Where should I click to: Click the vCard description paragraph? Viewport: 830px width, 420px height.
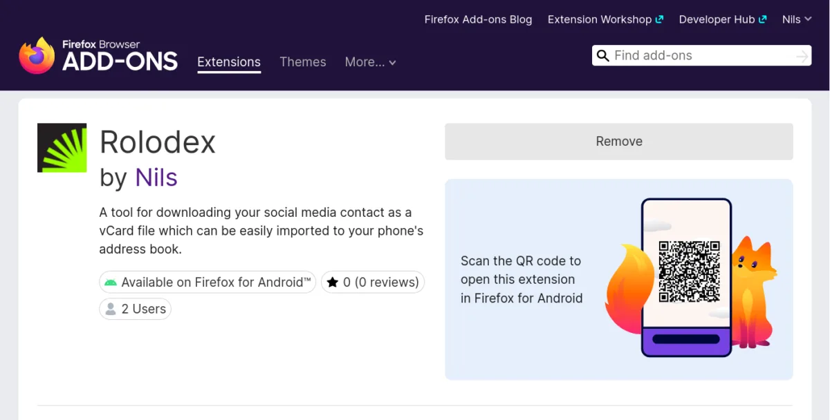point(261,231)
